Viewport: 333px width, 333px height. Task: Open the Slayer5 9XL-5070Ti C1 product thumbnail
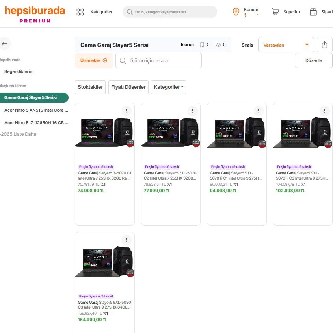(x=237, y=133)
